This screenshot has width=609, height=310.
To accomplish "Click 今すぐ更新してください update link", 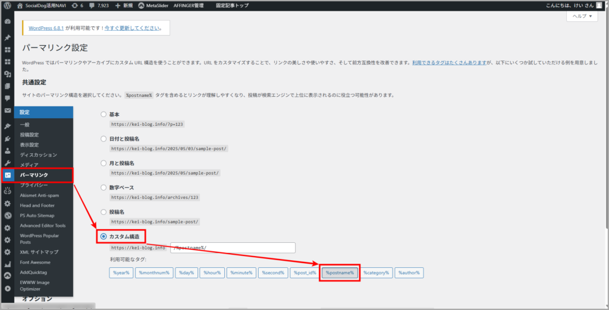I will tap(132, 29).
